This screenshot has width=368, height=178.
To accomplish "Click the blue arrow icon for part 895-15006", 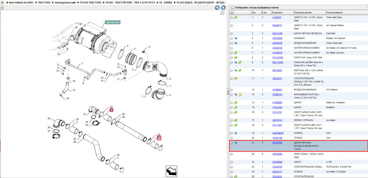I will click(236, 62).
